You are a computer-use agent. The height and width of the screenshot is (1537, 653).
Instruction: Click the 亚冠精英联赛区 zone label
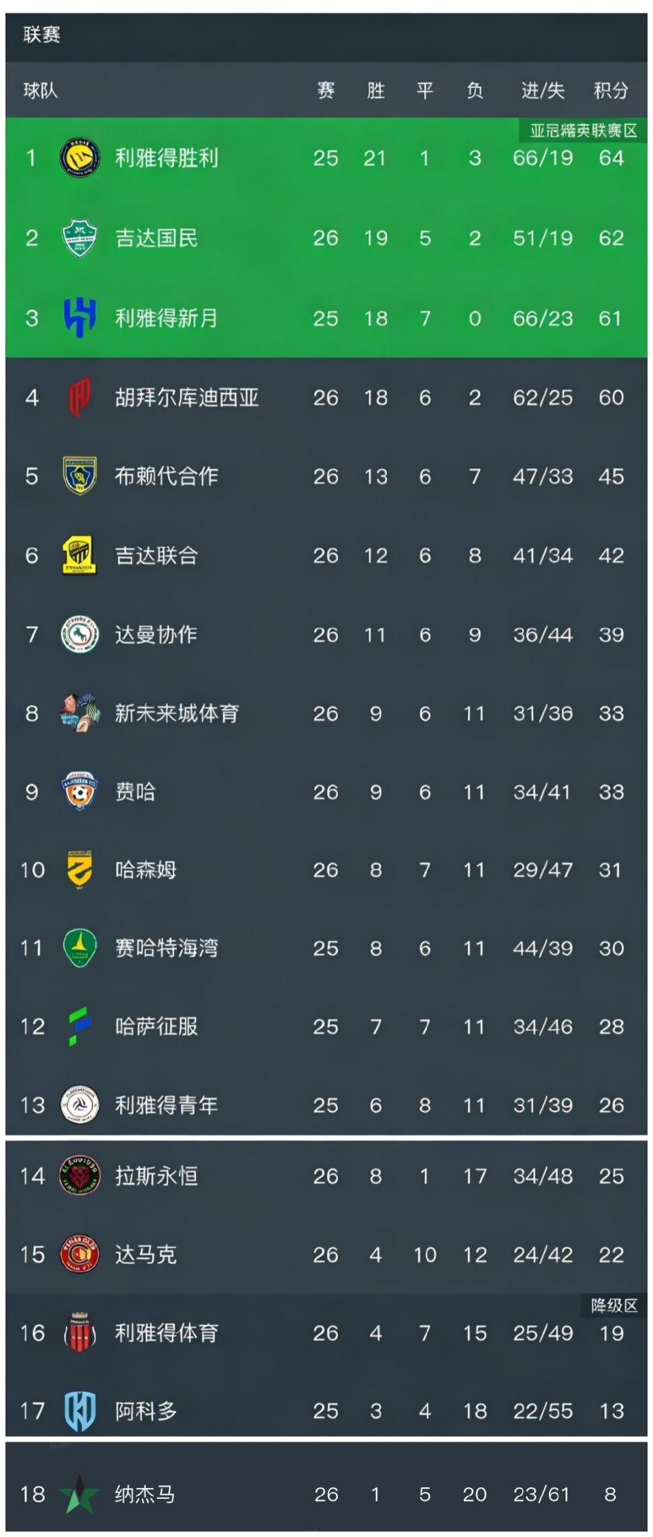583,131
